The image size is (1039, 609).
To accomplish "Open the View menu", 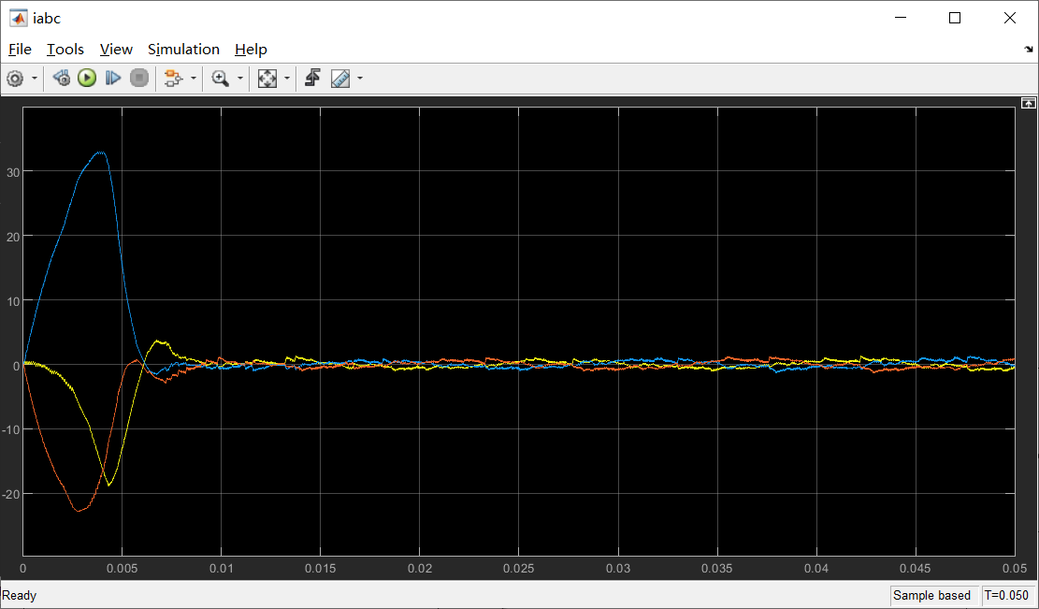I will click(116, 50).
